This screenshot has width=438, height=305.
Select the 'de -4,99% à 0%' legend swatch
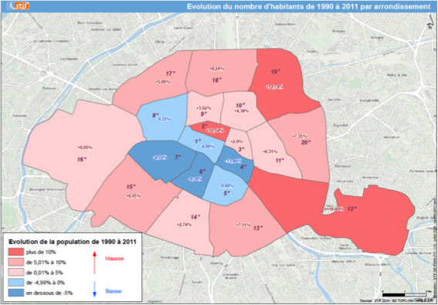click(x=16, y=283)
